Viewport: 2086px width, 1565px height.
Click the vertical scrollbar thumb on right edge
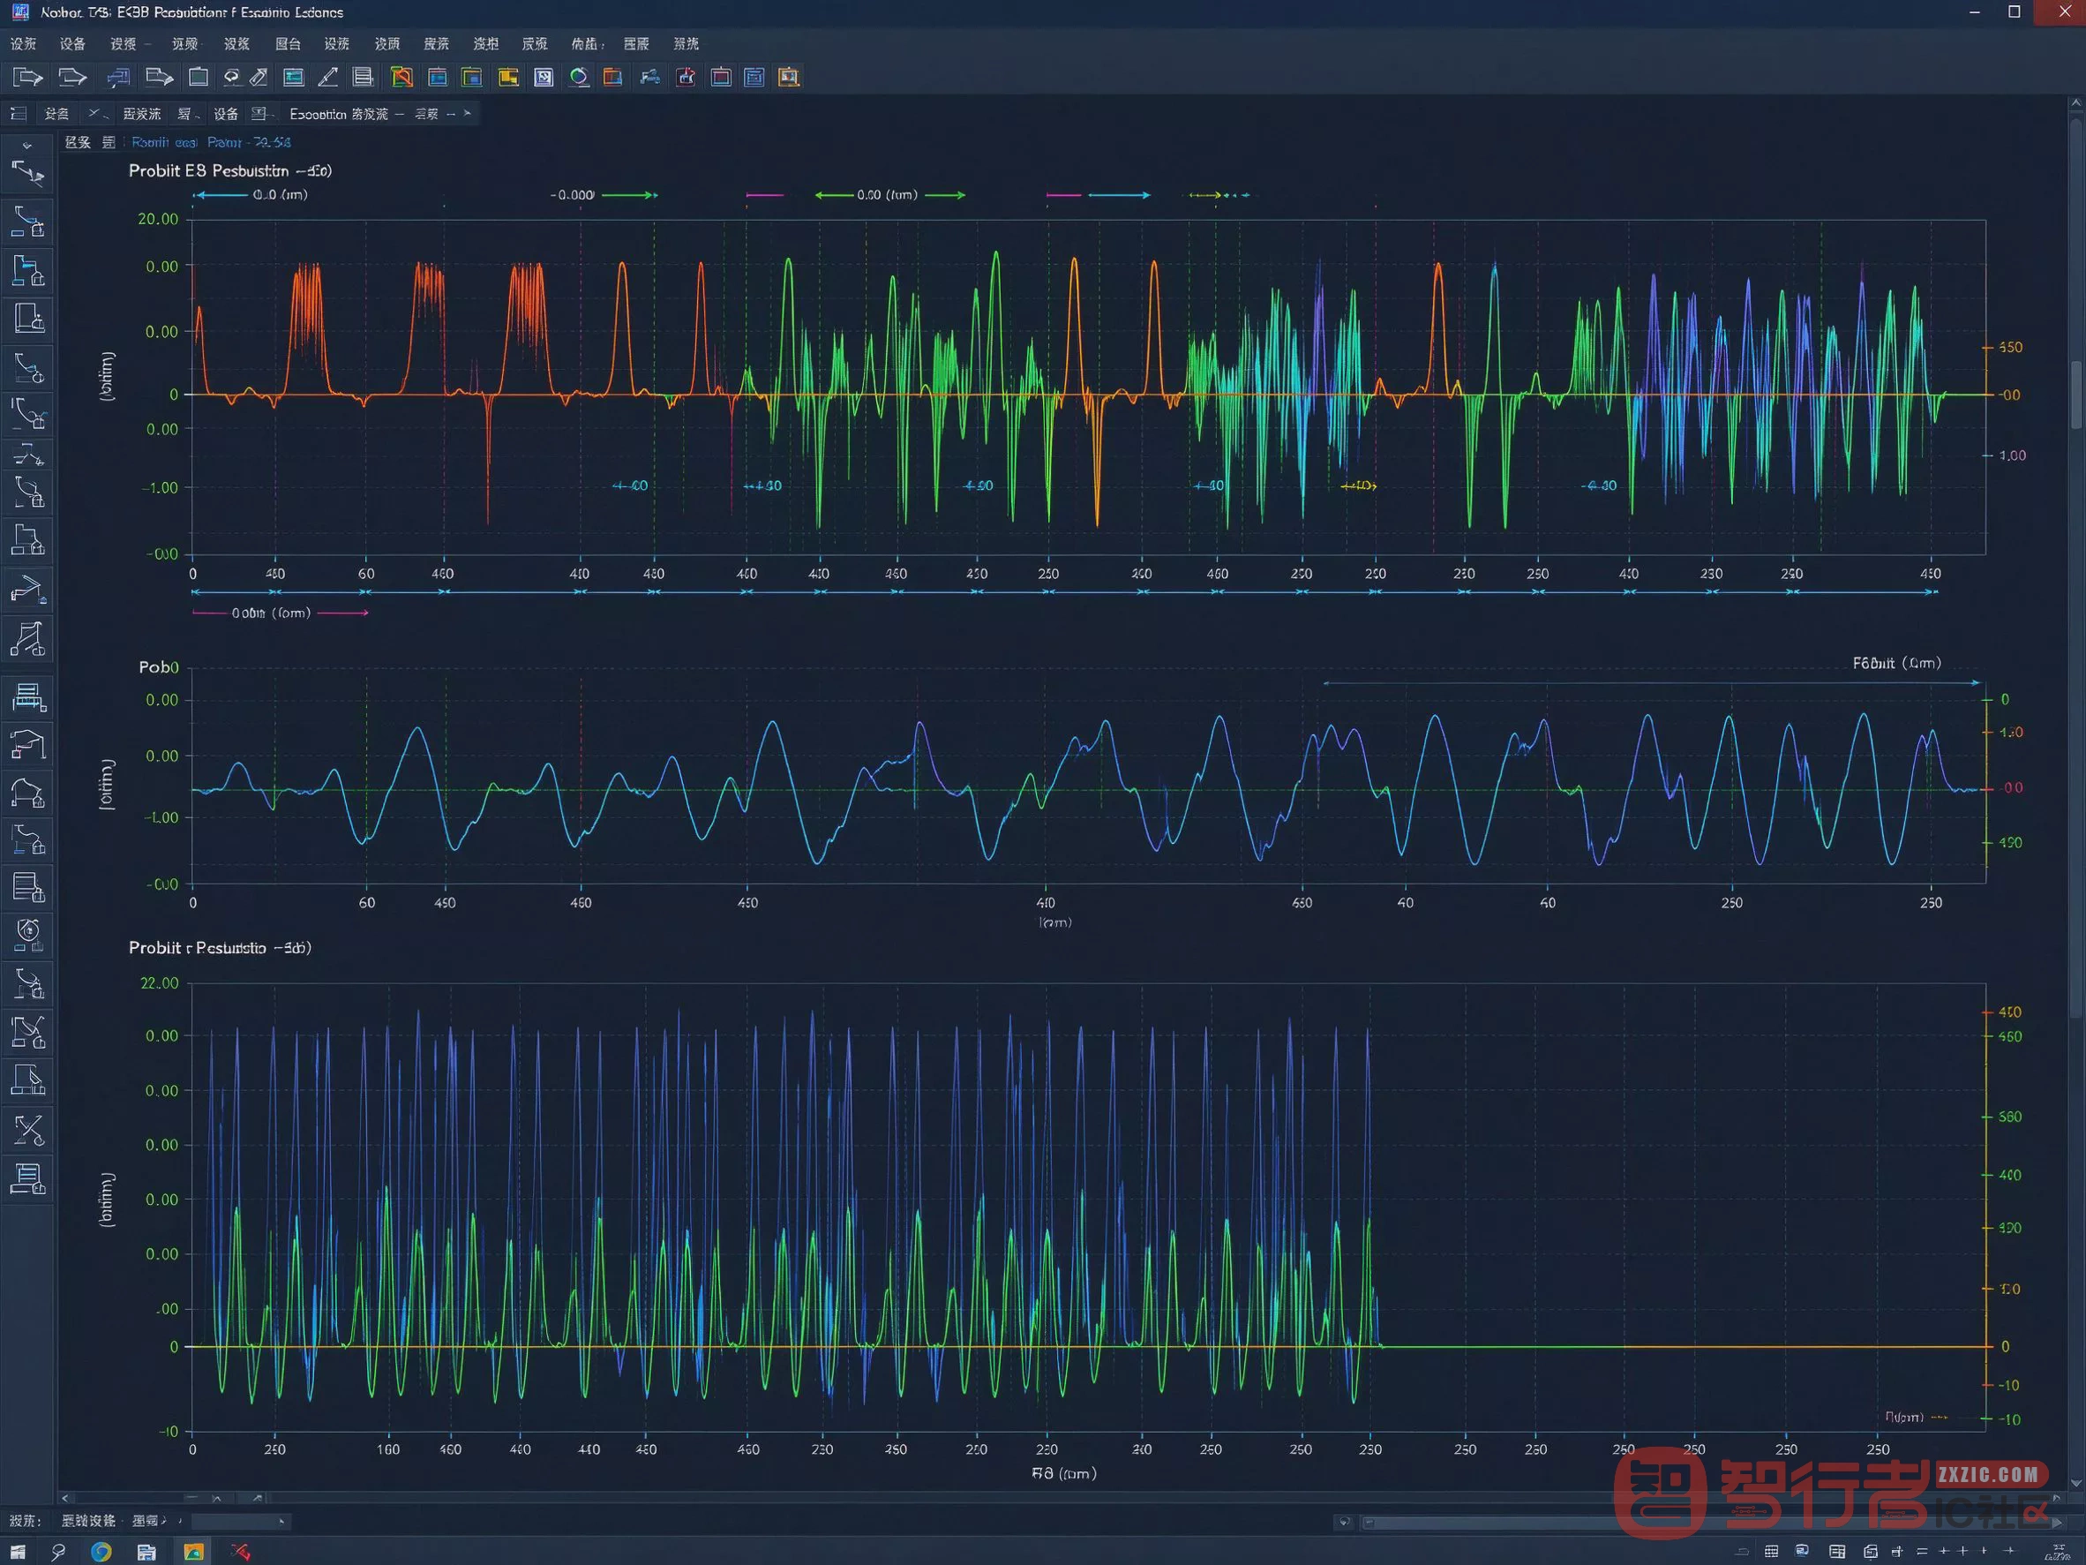click(x=2075, y=395)
